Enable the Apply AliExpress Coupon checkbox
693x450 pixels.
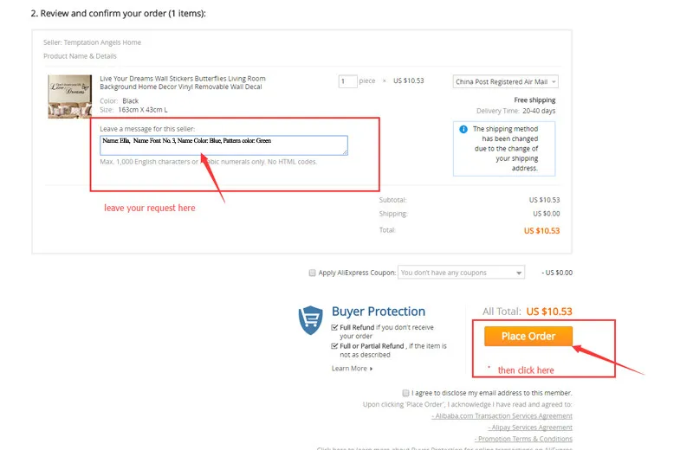click(x=313, y=273)
